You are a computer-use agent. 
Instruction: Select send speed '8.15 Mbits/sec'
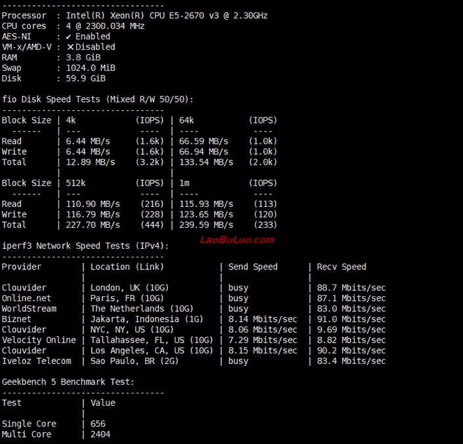(263, 351)
